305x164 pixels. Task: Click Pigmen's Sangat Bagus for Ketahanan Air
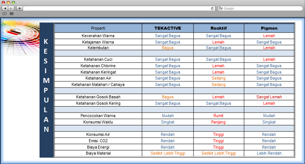pos(269,78)
